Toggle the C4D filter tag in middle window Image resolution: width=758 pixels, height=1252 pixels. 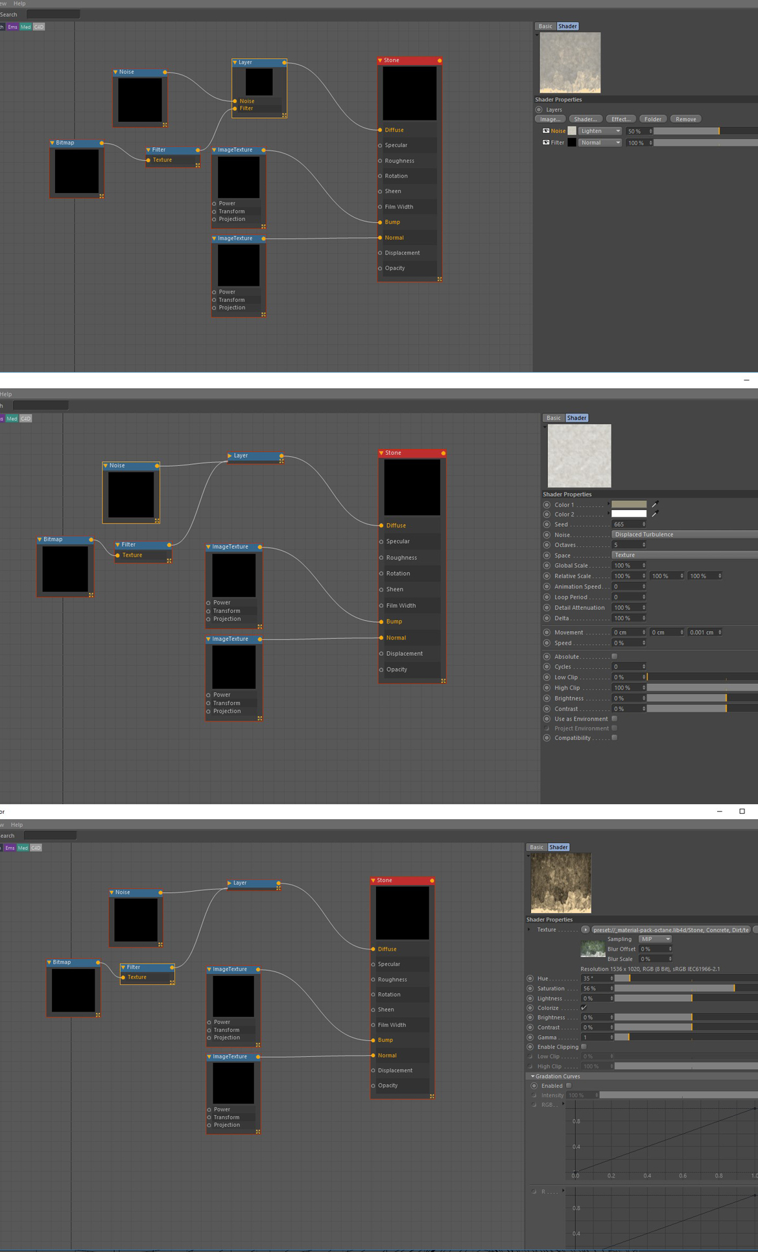pyautogui.click(x=25, y=419)
